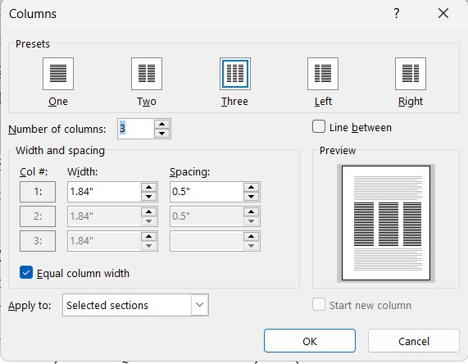
Task: Click the 'One' preset label
Action: tap(58, 101)
